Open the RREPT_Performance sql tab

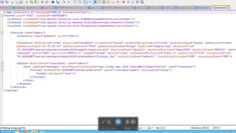tap(117, 7)
